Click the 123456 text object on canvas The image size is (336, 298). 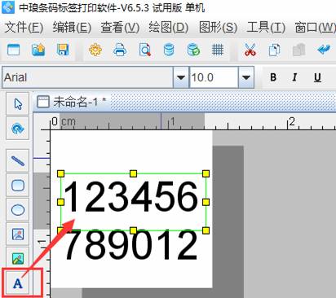click(133, 201)
